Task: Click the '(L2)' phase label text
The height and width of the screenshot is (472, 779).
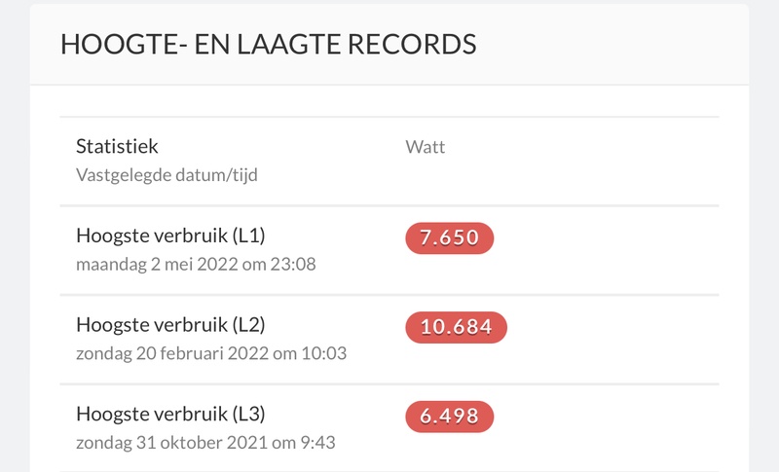Action: [x=249, y=325]
